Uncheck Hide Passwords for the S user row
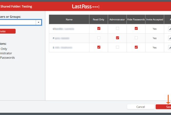The width and height of the screenshot is (171, 115). point(136,47)
